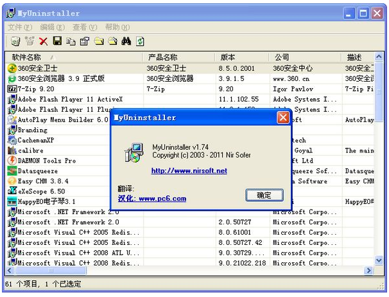389x297 pixels.
Task: Click the horizontal scrollbar thumb
Action: pos(51,271)
